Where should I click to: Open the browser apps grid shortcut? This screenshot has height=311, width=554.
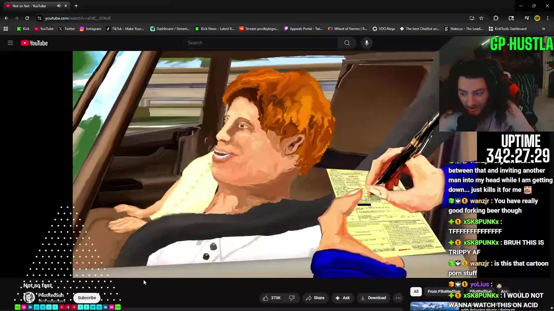point(6,29)
